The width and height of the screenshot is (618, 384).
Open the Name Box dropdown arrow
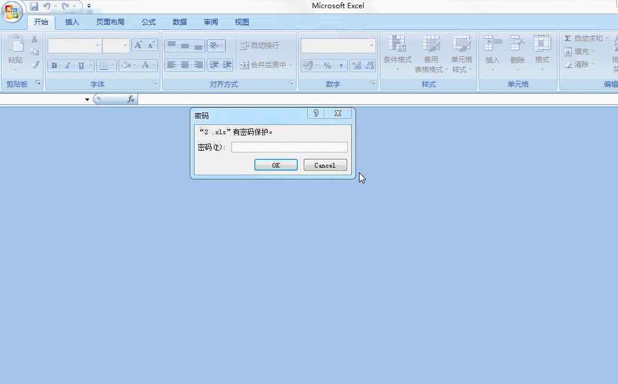click(87, 100)
